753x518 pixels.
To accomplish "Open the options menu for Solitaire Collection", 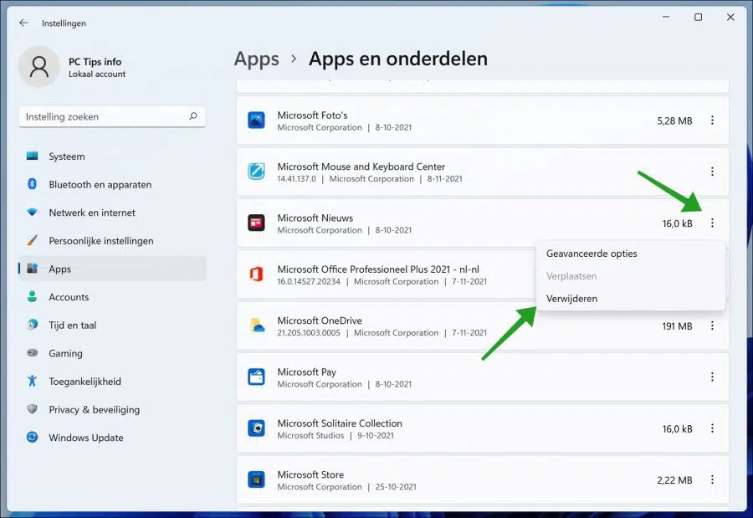I will coord(712,428).
